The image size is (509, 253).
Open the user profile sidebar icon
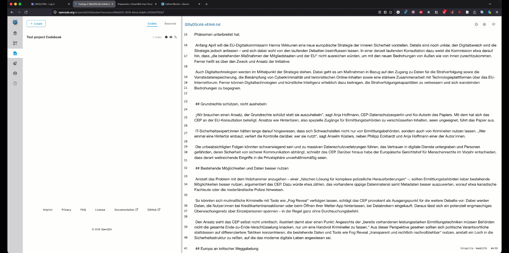point(15,73)
